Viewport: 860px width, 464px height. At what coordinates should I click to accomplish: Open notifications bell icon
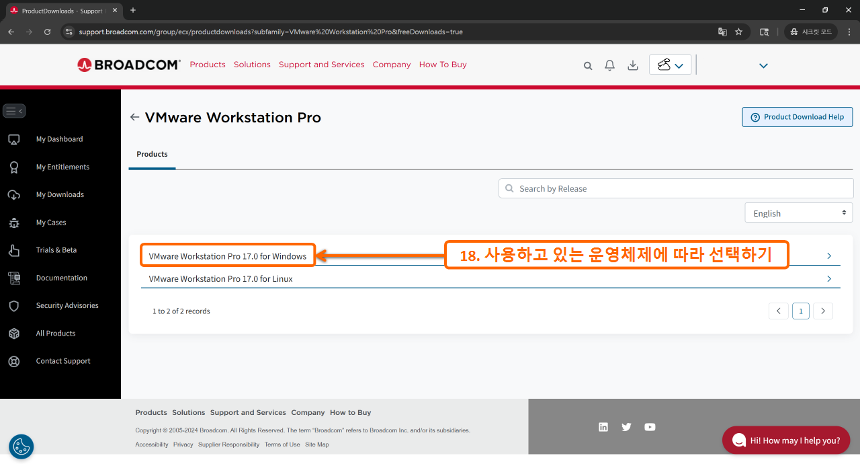tap(609, 65)
